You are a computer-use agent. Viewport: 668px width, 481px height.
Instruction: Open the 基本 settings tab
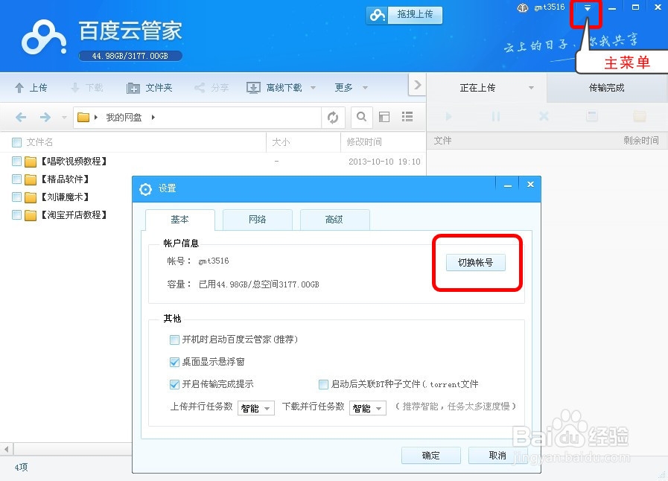point(179,220)
